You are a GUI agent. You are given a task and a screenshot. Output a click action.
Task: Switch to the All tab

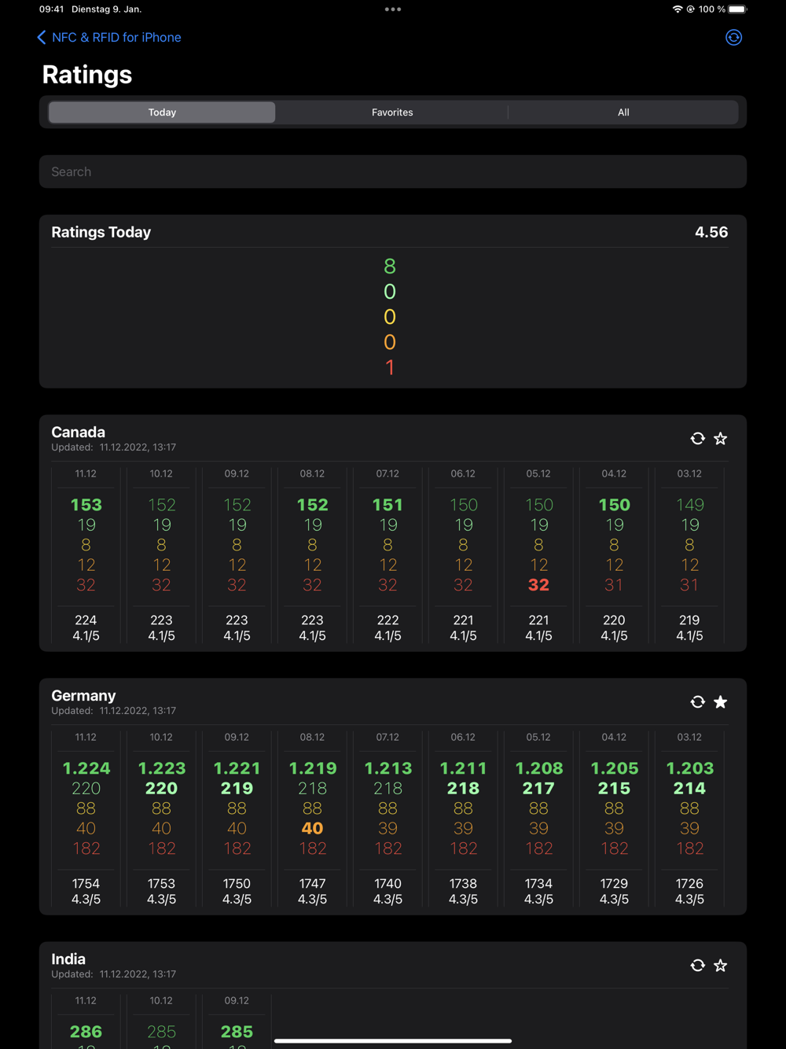pos(623,112)
